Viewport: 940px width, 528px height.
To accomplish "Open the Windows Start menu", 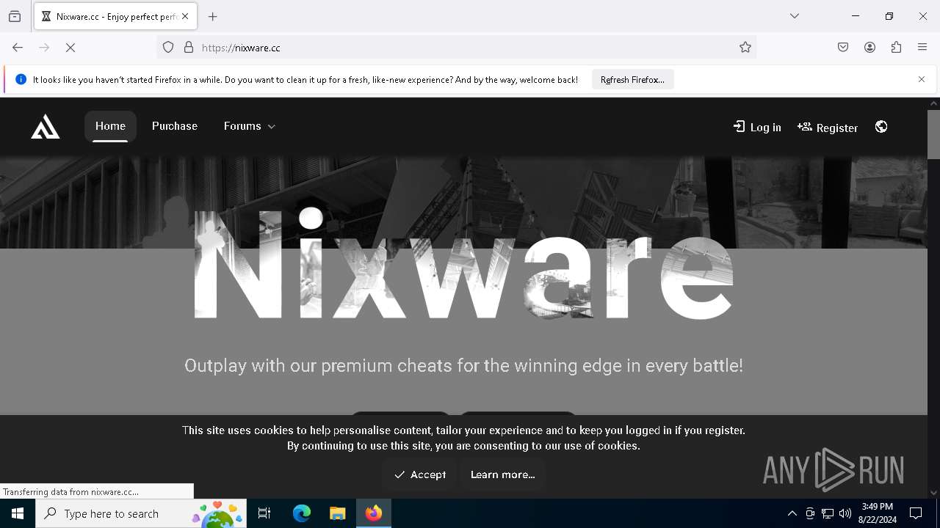I will (18, 513).
